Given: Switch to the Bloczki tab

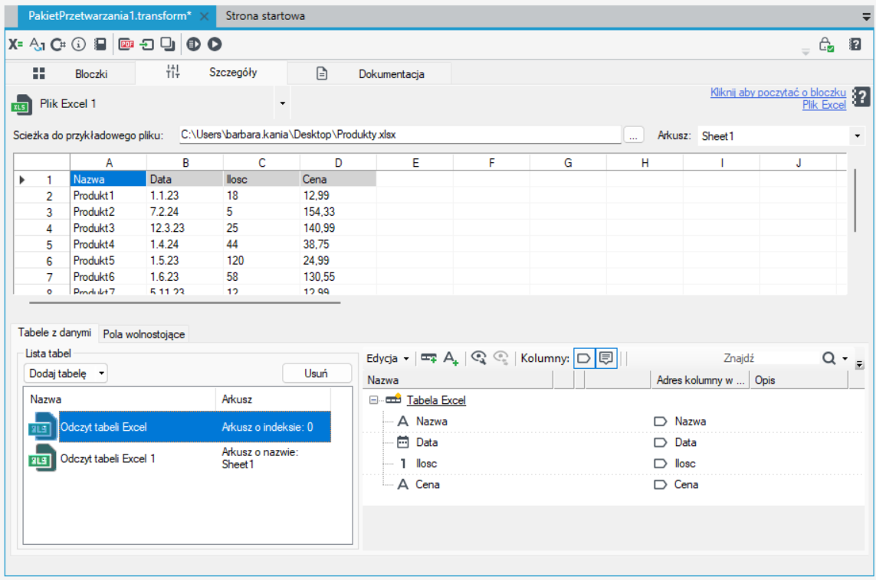Looking at the screenshot, I should pos(70,73).
